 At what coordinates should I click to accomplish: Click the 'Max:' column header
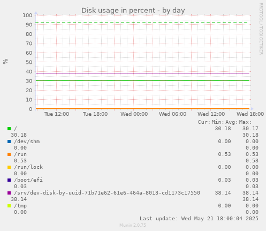[245, 122]
